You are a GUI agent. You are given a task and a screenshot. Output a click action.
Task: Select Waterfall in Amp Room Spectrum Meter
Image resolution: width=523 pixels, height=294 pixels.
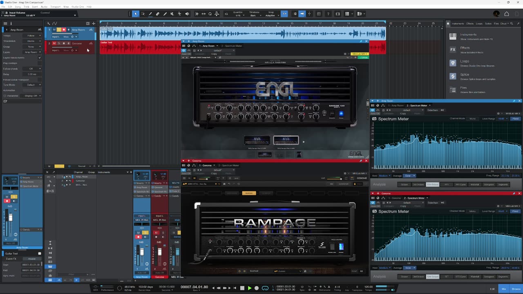475,185
